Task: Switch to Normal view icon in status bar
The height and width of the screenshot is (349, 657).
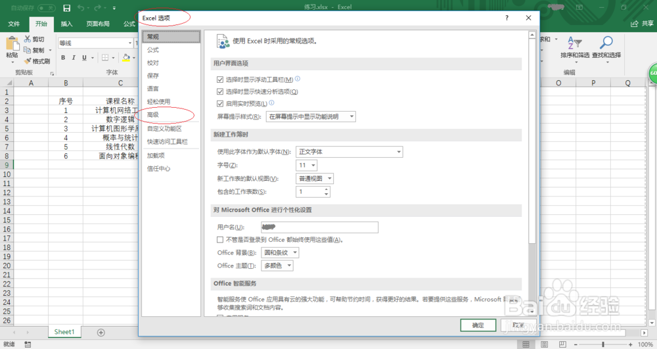Action: pyautogui.click(x=526, y=344)
